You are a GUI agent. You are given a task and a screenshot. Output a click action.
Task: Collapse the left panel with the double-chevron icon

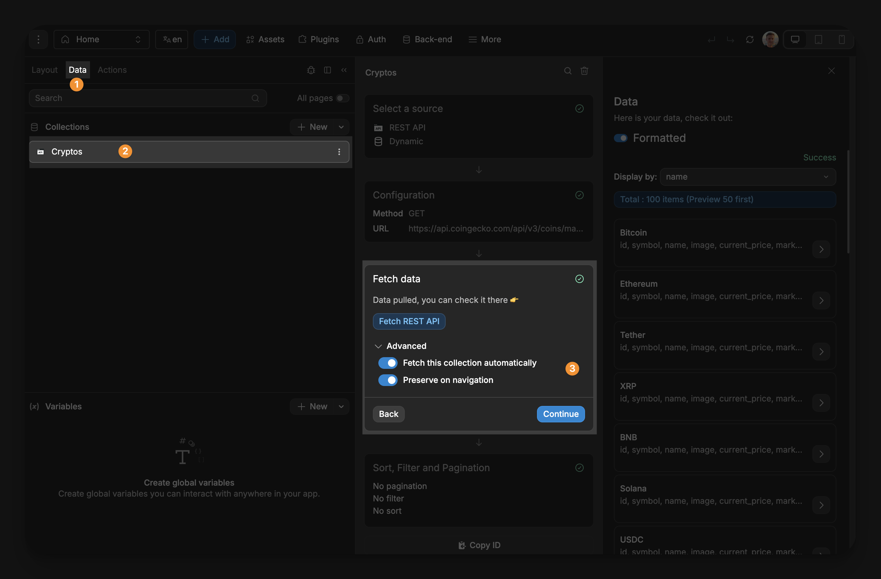344,70
